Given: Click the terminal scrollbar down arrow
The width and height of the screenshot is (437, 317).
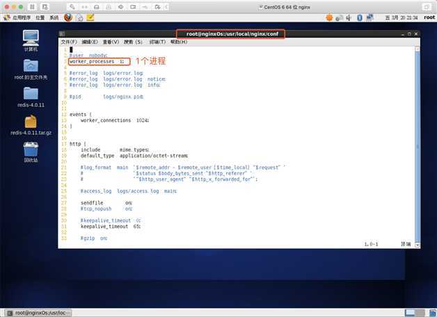Looking at the screenshot, I should pyautogui.click(x=418, y=245).
